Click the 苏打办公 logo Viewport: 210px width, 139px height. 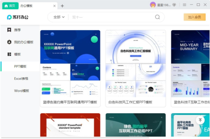click(18, 17)
